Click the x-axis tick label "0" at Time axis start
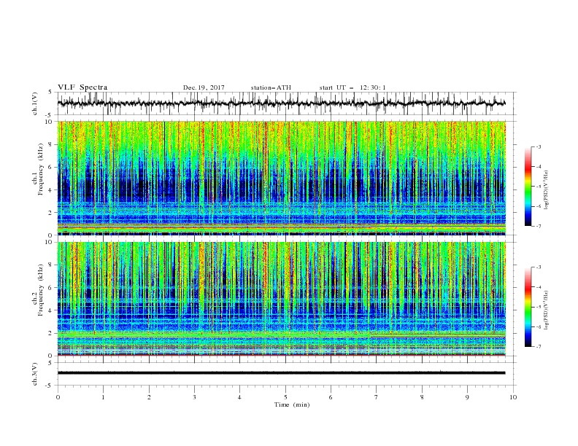Viewport: 578px width, 446px height. tap(58, 397)
